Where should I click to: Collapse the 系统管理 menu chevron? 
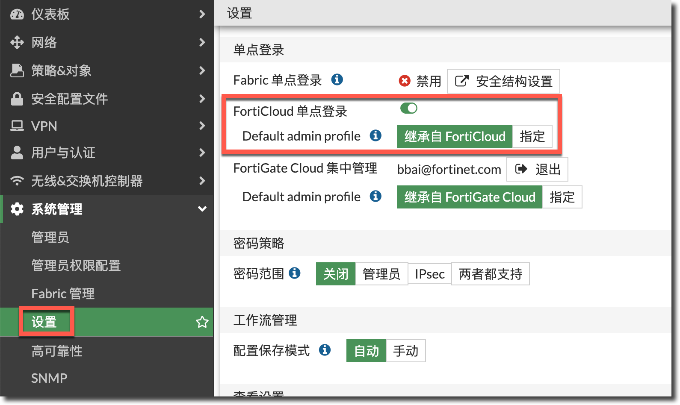tap(202, 209)
